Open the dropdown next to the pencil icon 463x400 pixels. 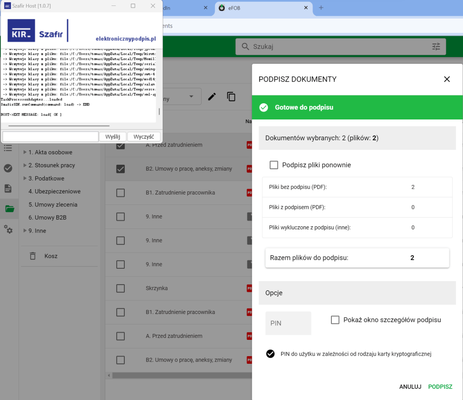coord(192,96)
